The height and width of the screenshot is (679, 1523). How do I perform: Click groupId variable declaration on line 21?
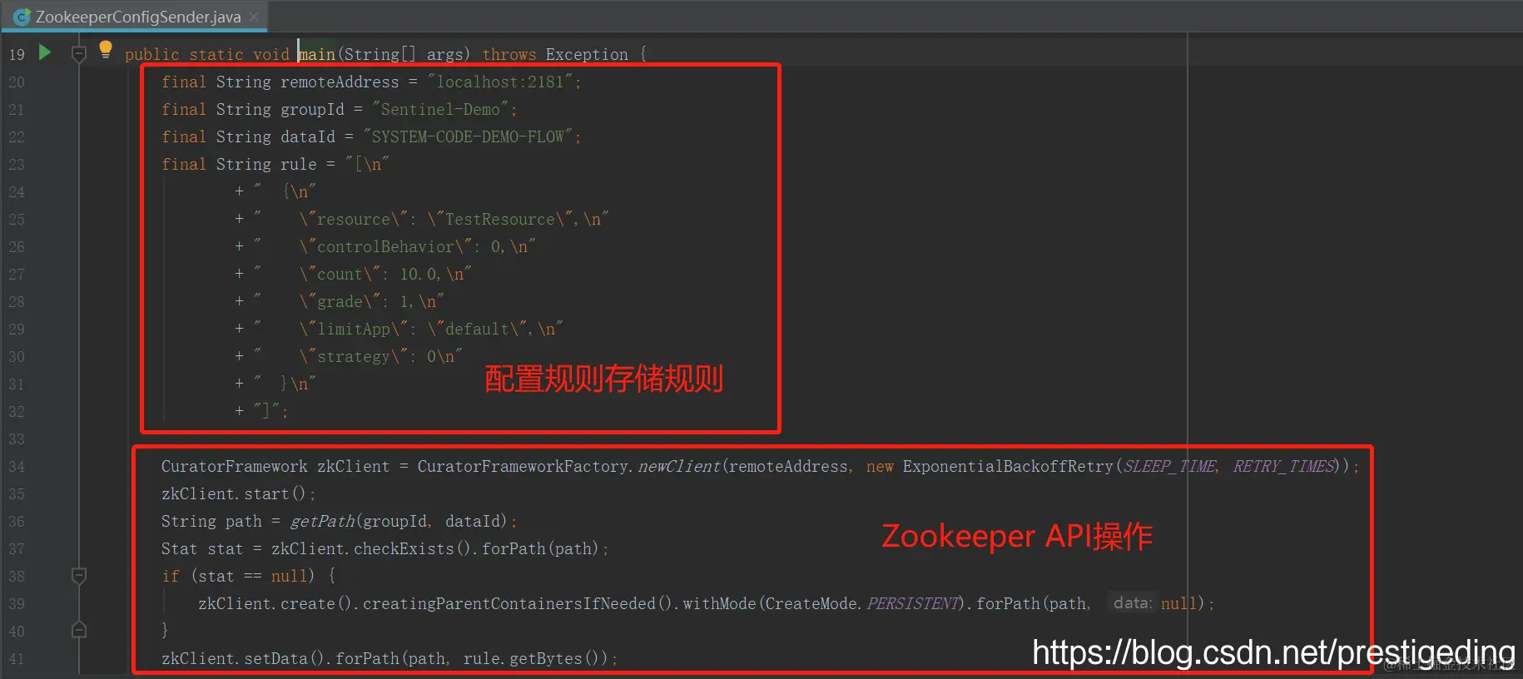tap(312, 109)
